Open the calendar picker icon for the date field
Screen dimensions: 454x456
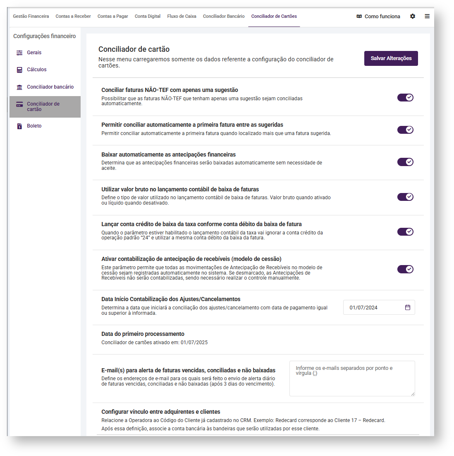(408, 307)
